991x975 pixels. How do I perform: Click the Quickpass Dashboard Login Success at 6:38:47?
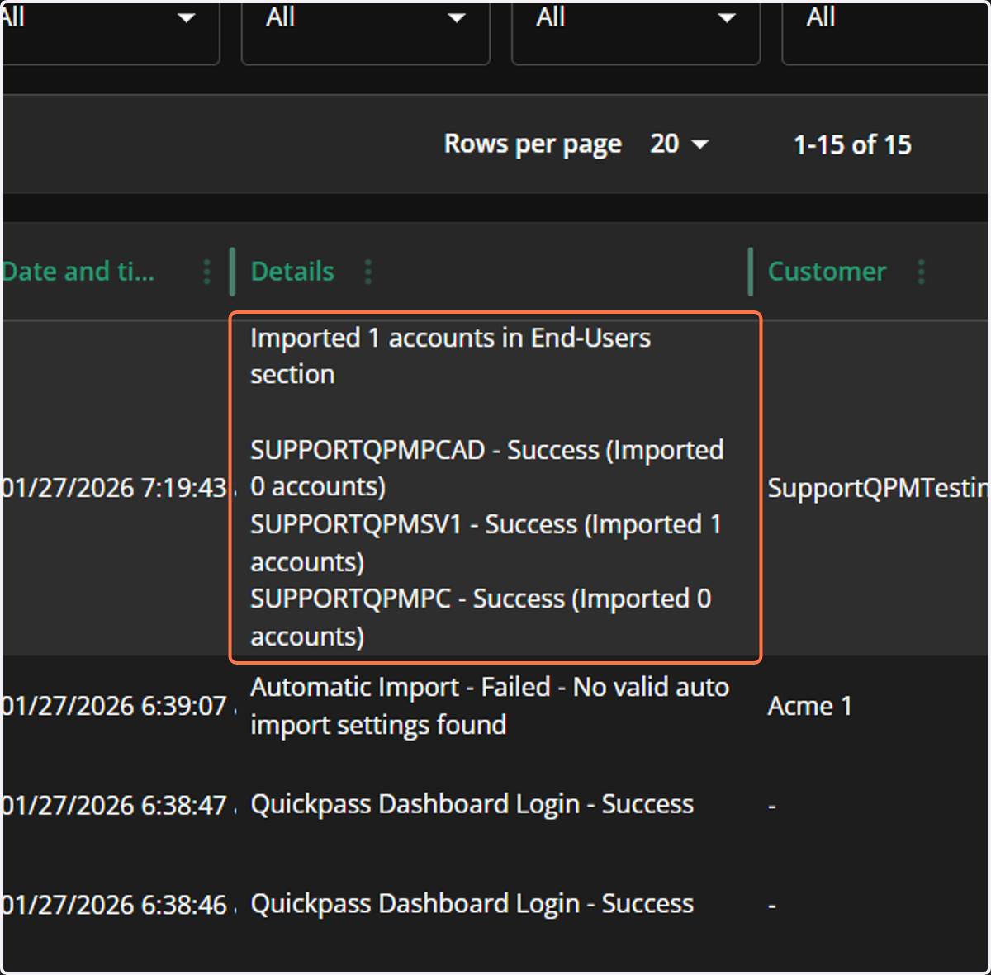[x=472, y=805]
